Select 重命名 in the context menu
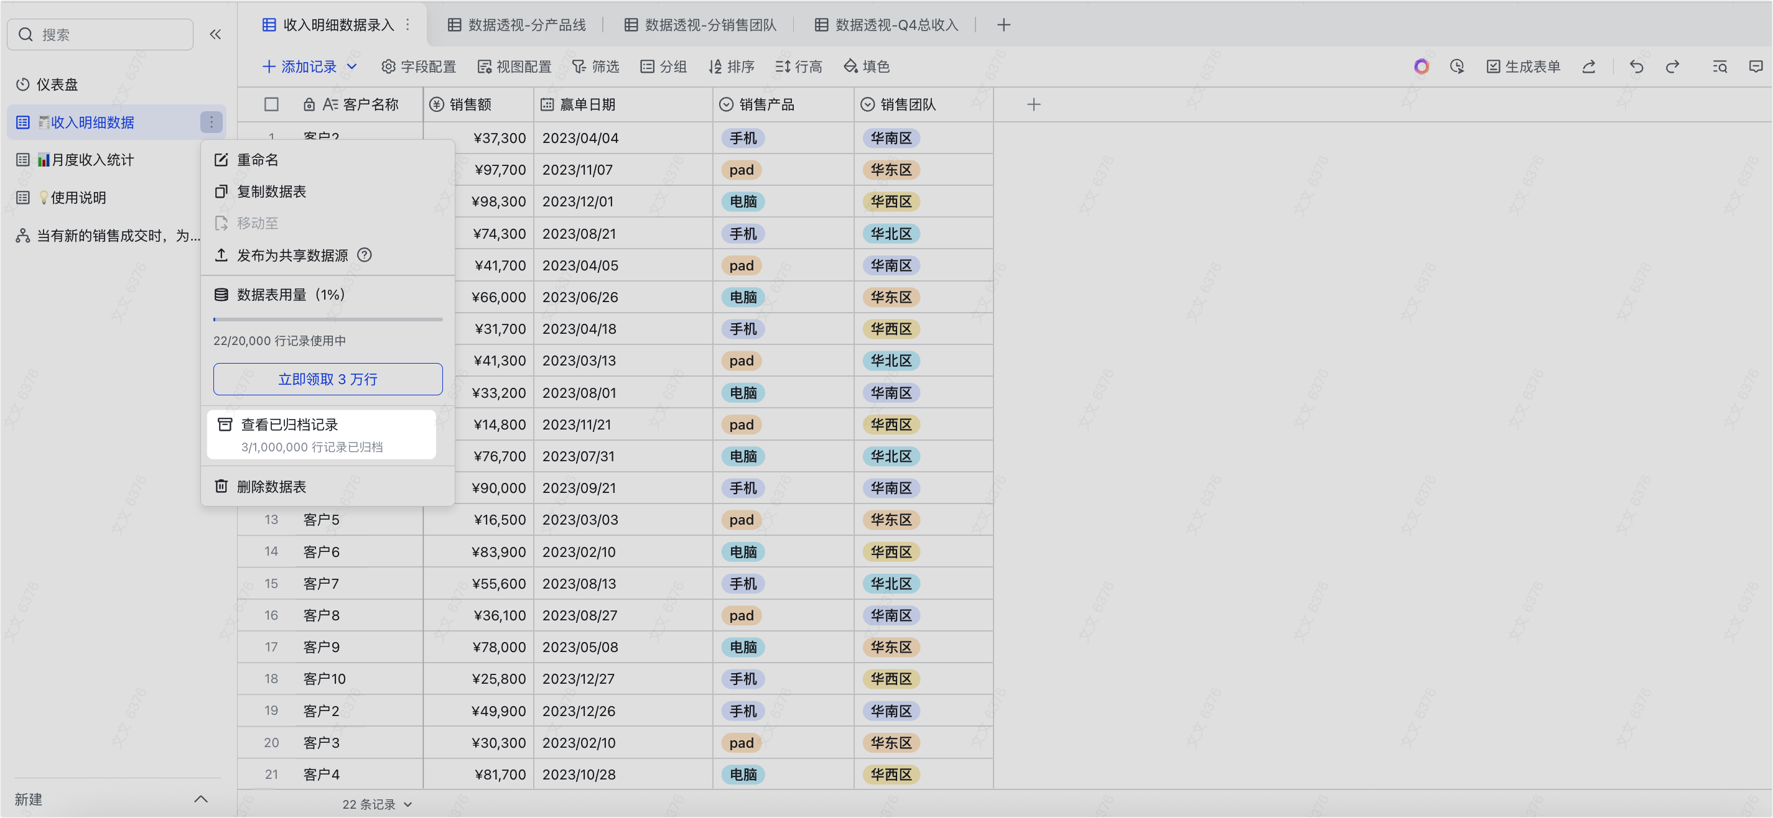This screenshot has width=1773, height=818. click(x=327, y=160)
